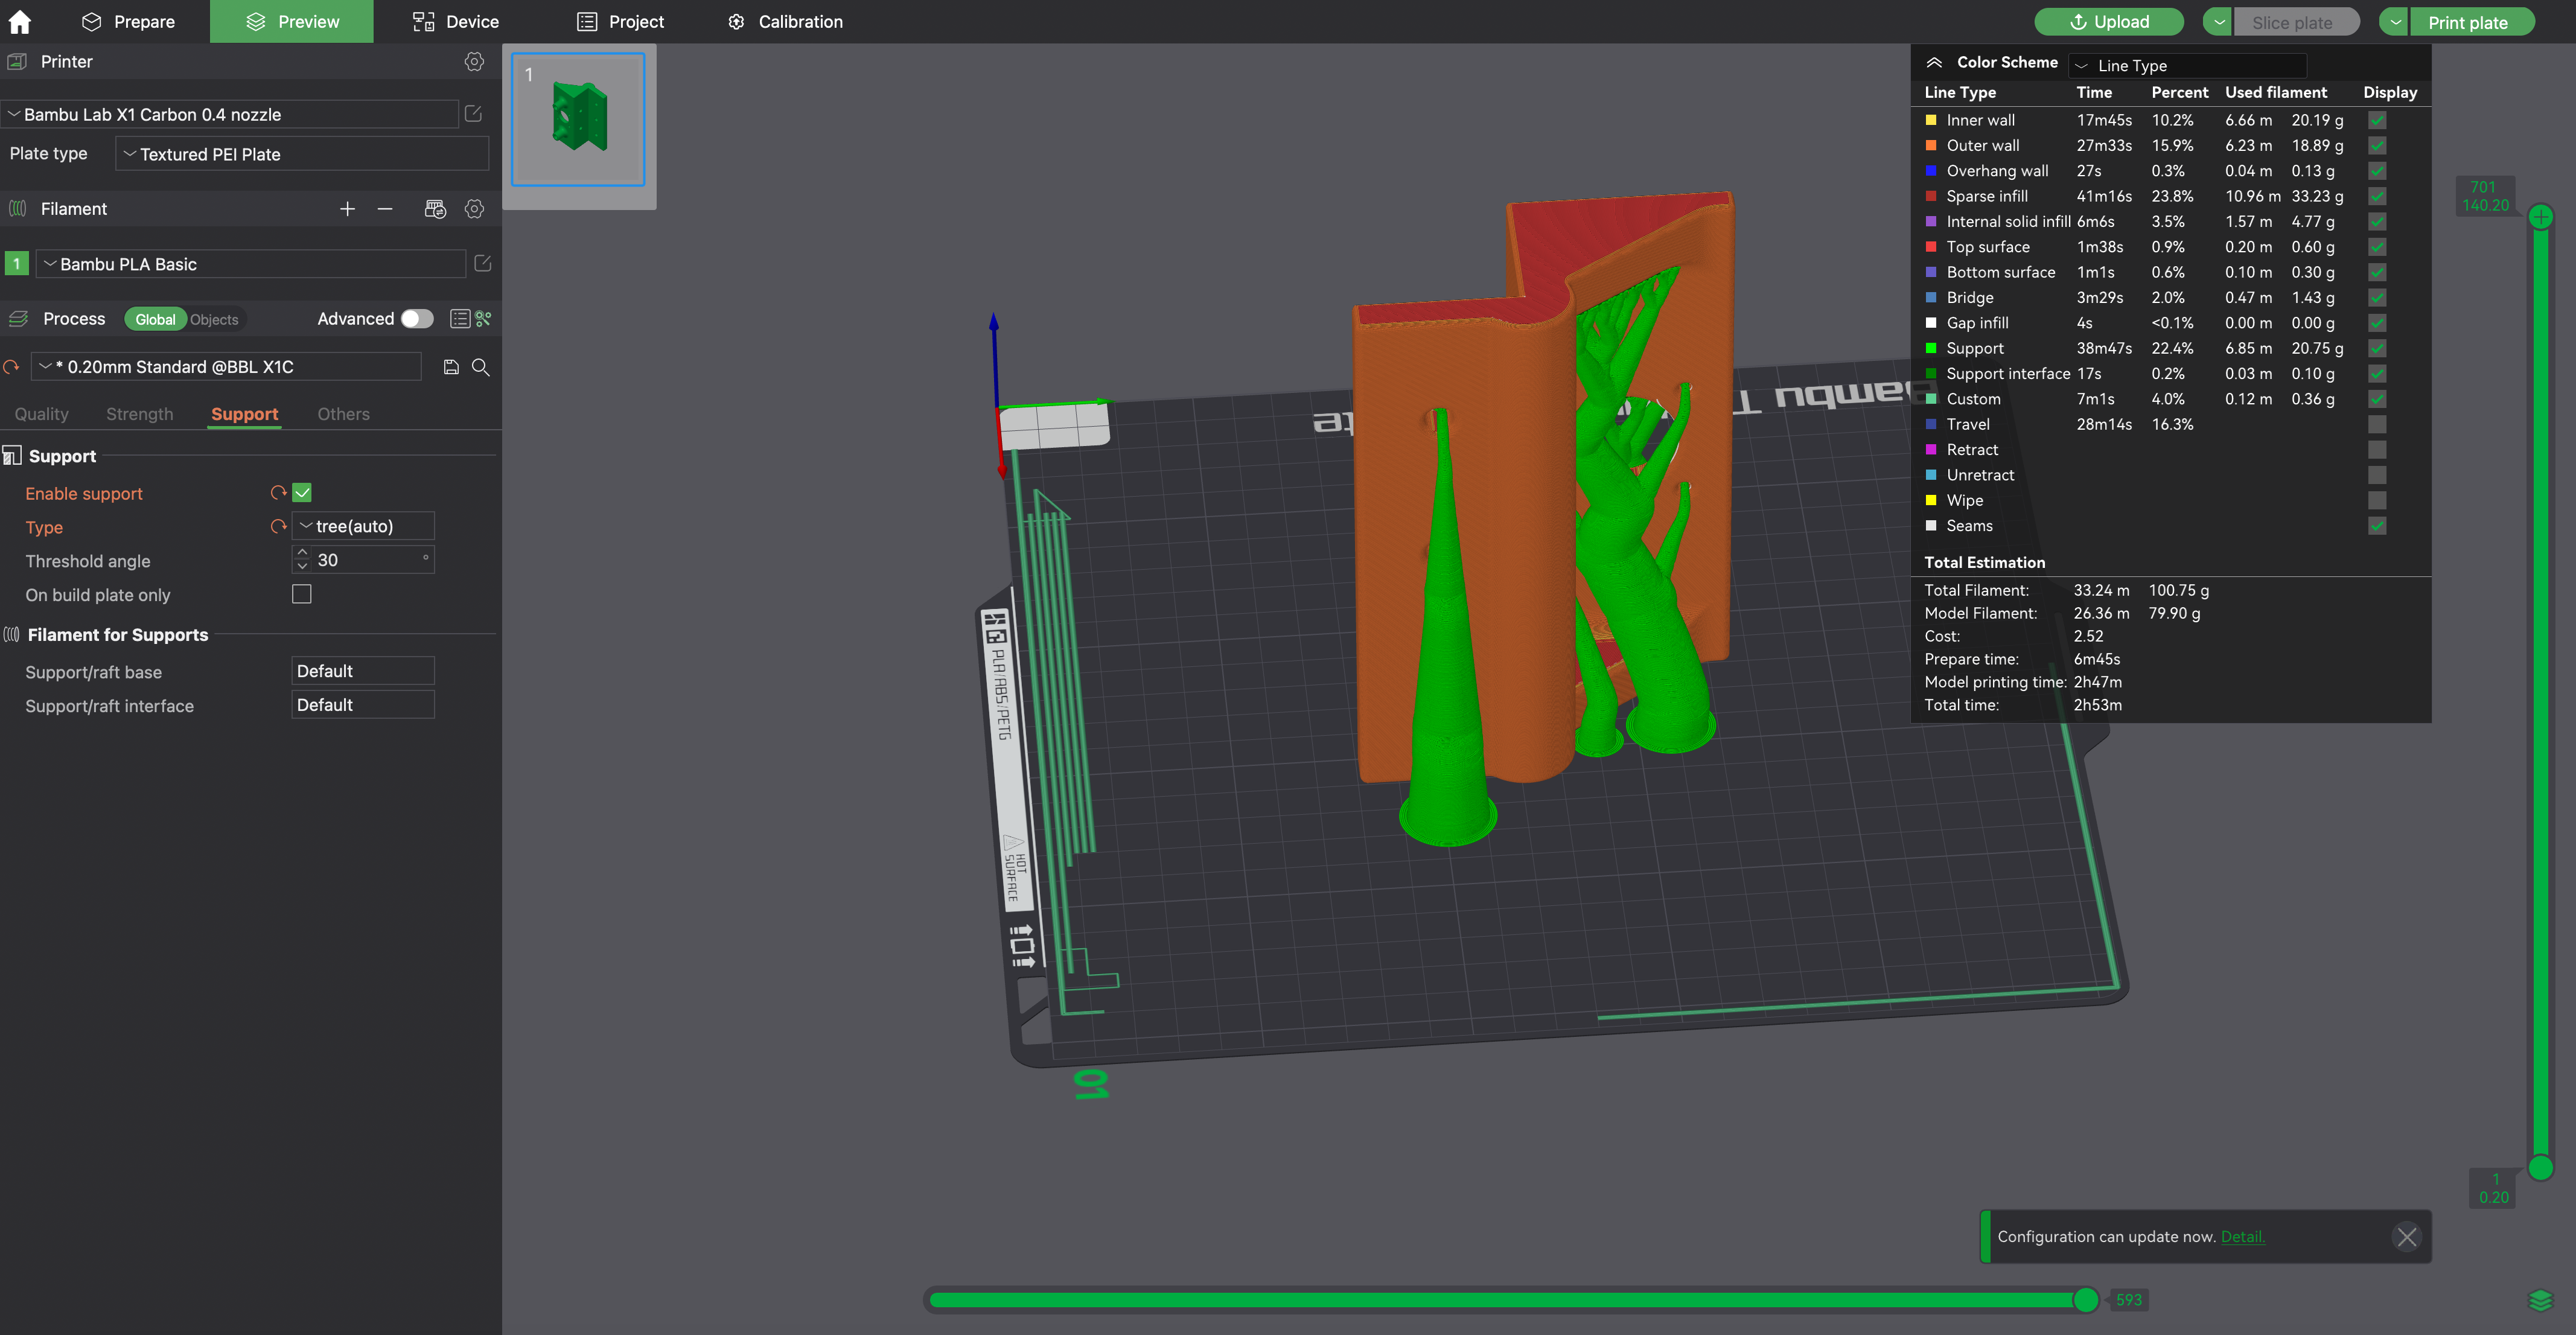Click Upload button
Image resolution: width=2576 pixels, height=1335 pixels.
(x=2109, y=22)
